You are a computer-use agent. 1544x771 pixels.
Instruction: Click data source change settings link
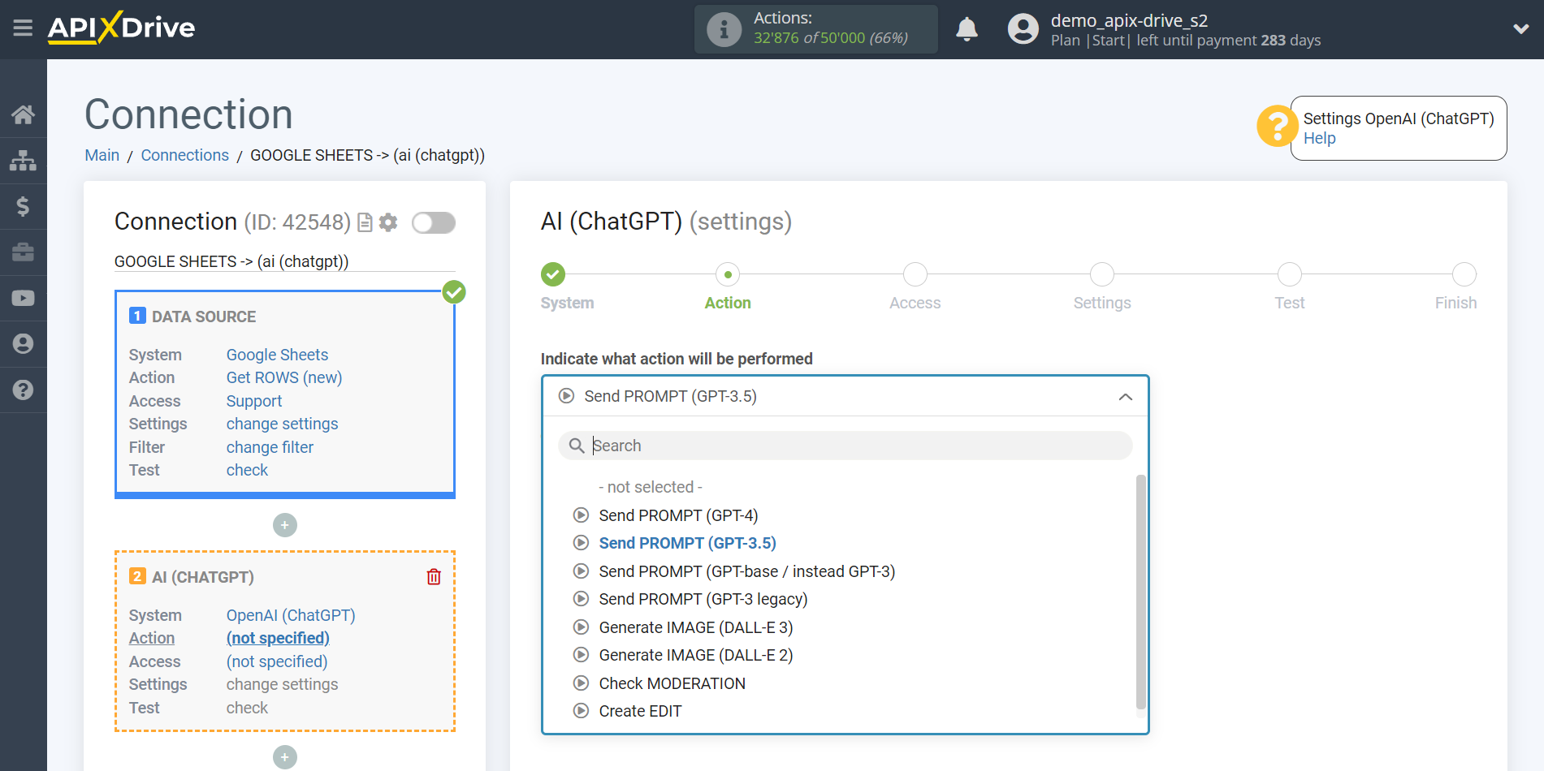pyautogui.click(x=282, y=424)
